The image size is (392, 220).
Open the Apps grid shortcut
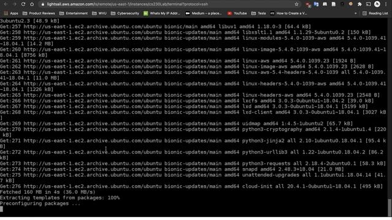[x=11, y=13]
